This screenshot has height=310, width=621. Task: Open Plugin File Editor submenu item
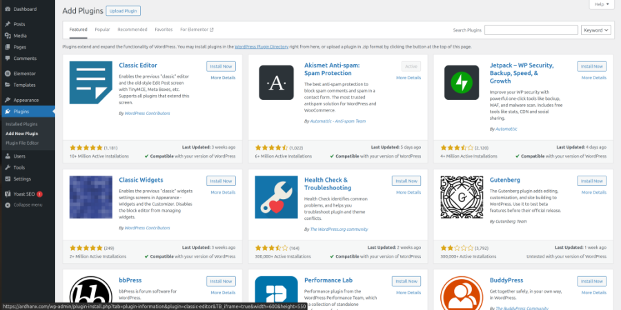click(x=22, y=143)
